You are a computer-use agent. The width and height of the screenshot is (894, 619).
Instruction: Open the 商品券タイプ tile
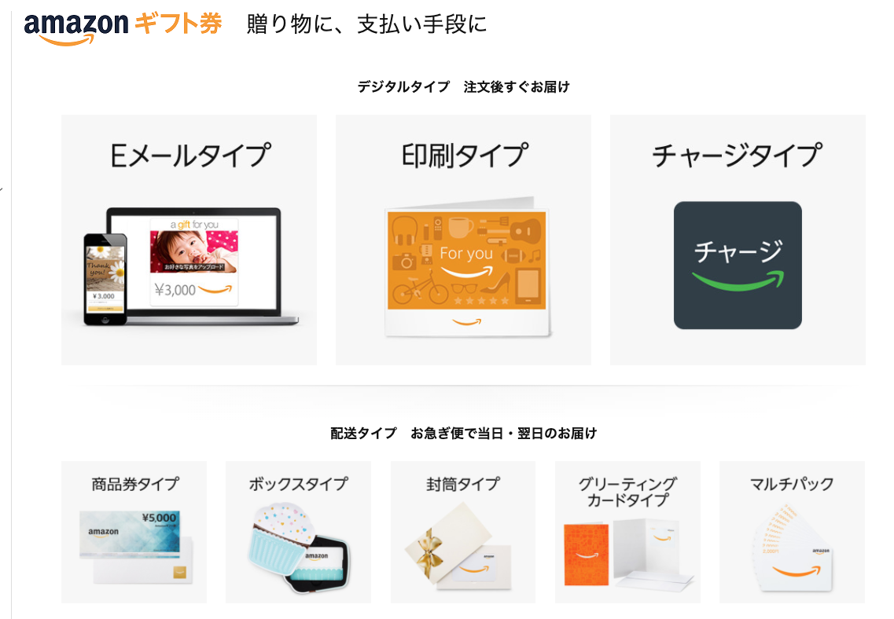pyautogui.click(x=134, y=532)
